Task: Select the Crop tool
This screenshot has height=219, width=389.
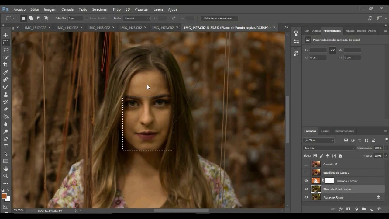Action: coord(6,65)
